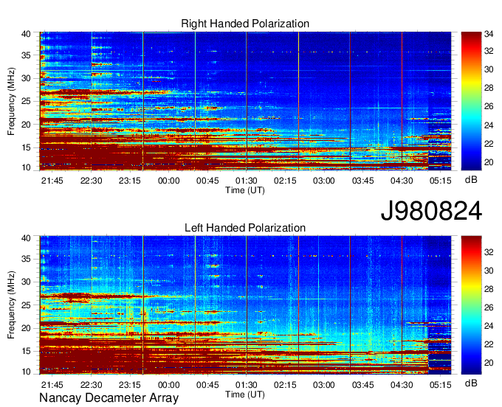This screenshot has width=502, height=407.
Task: Select the J980824 observation label
Action: pos(431,211)
